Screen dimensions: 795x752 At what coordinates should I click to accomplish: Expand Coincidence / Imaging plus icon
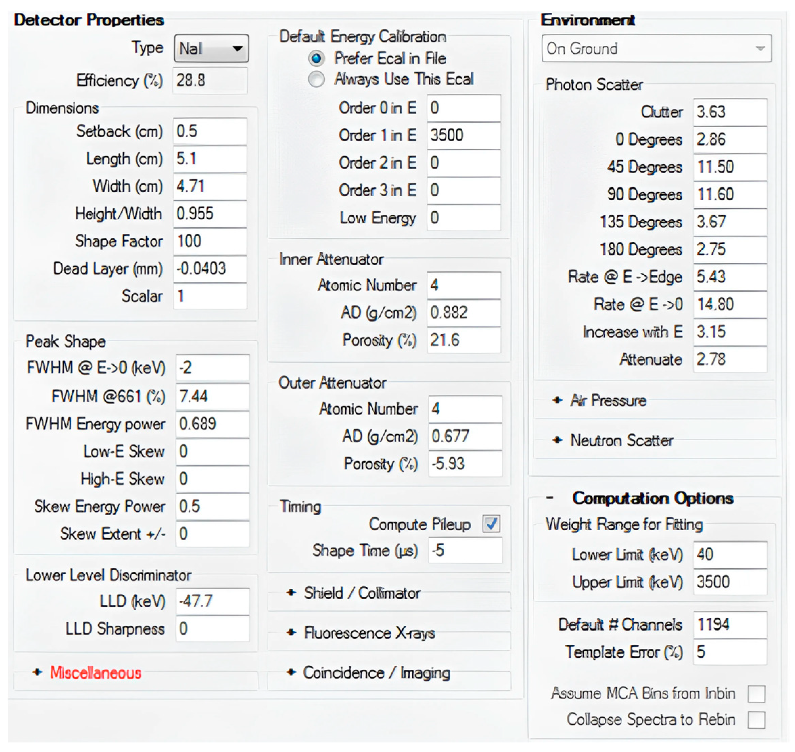[x=291, y=672]
